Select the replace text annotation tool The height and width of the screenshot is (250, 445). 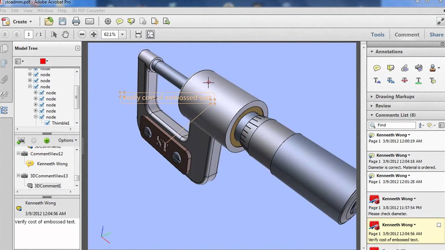click(x=391, y=81)
